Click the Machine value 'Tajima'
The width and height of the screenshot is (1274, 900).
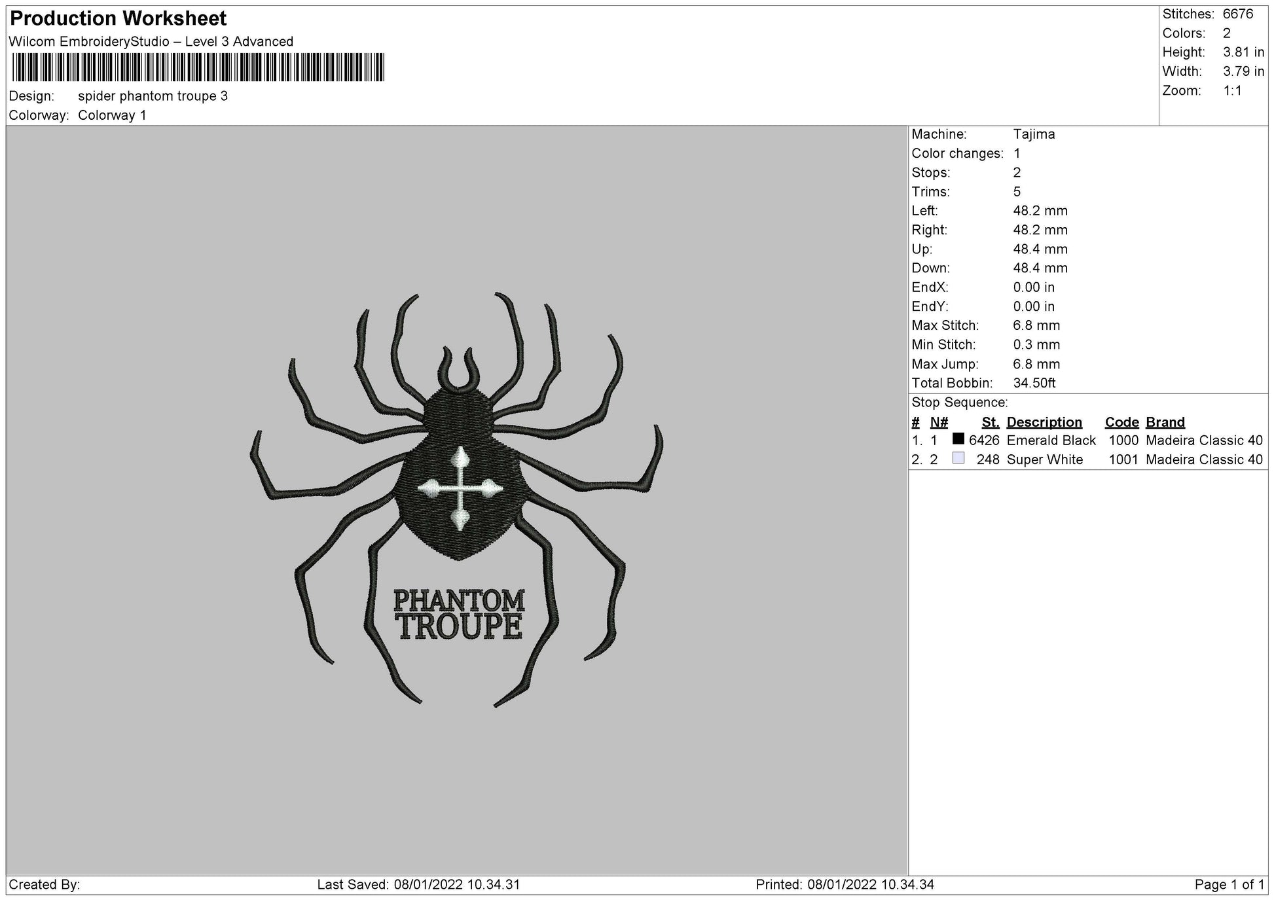pyautogui.click(x=1034, y=135)
